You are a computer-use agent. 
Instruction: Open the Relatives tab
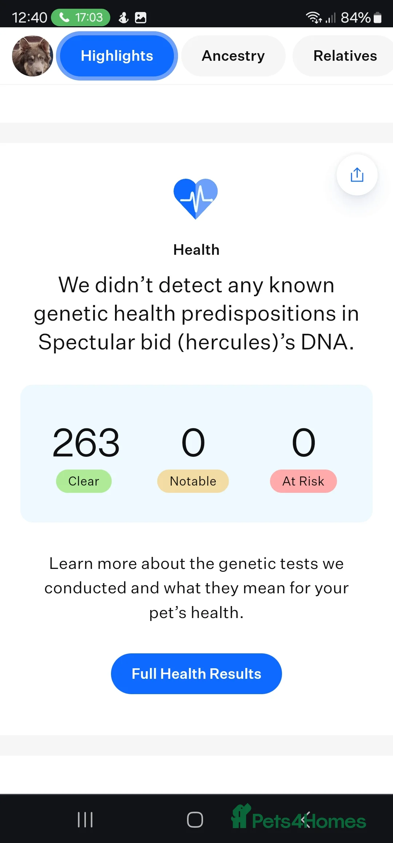point(345,56)
